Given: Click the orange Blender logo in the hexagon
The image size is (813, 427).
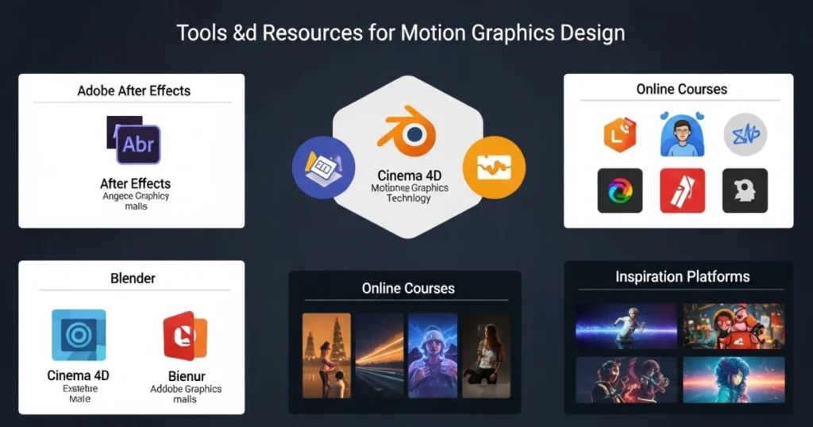Looking at the screenshot, I should 407,132.
